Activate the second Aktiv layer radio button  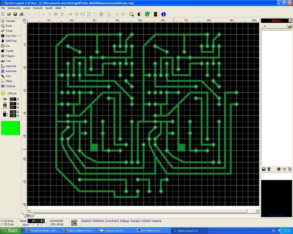coord(34,225)
